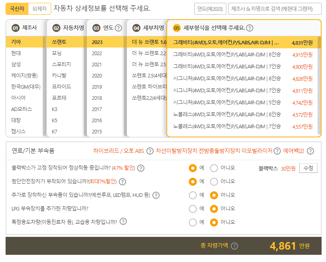
Task: Select 아니오 for 특정용도차량 question
Action: coord(214,222)
